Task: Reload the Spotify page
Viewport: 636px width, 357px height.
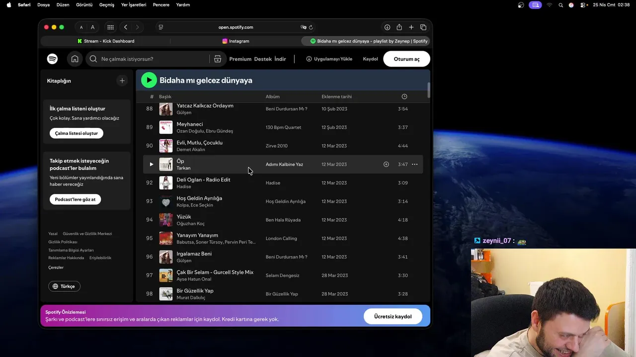Action: tap(311, 27)
